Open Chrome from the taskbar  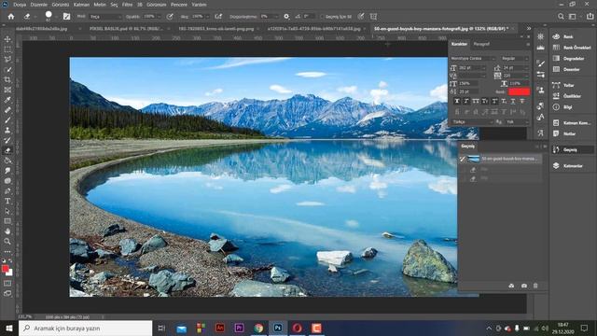(x=258, y=328)
